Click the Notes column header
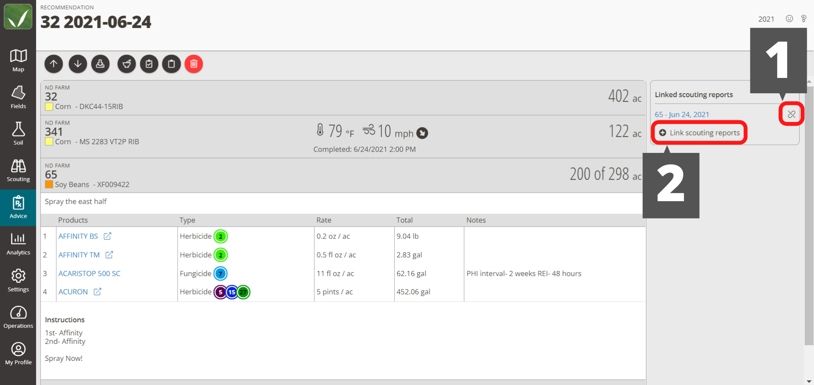The height and width of the screenshot is (385, 814). (476, 220)
